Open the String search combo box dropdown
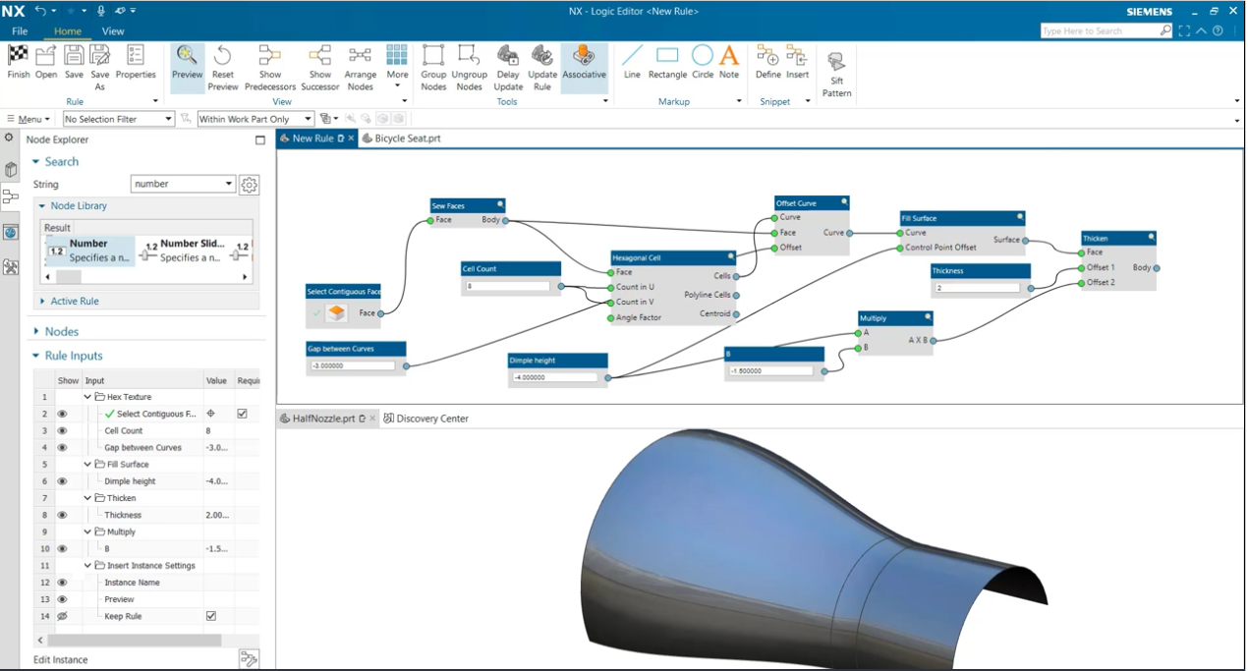Viewport: 1248px width, 671px height. pos(229,184)
